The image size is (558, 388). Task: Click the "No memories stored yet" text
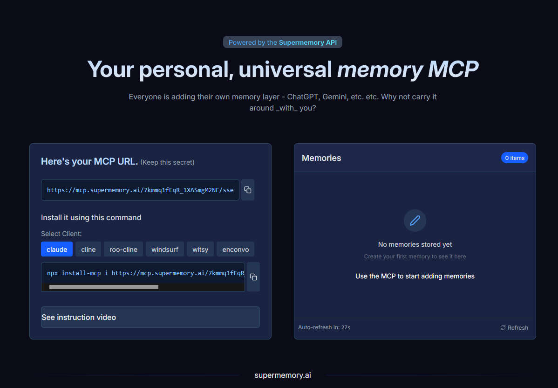coord(415,244)
